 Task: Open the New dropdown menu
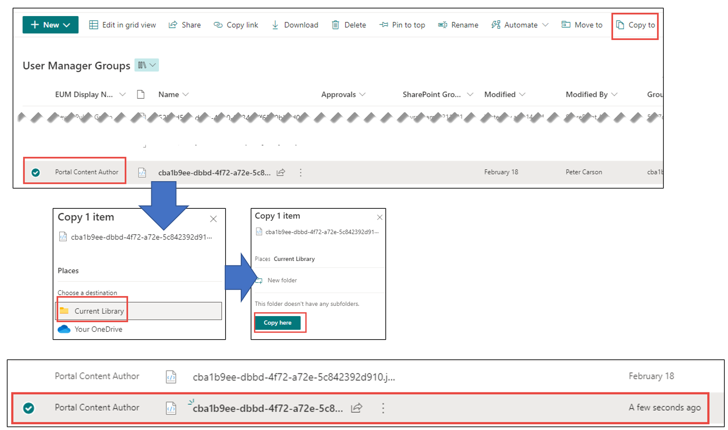50,25
